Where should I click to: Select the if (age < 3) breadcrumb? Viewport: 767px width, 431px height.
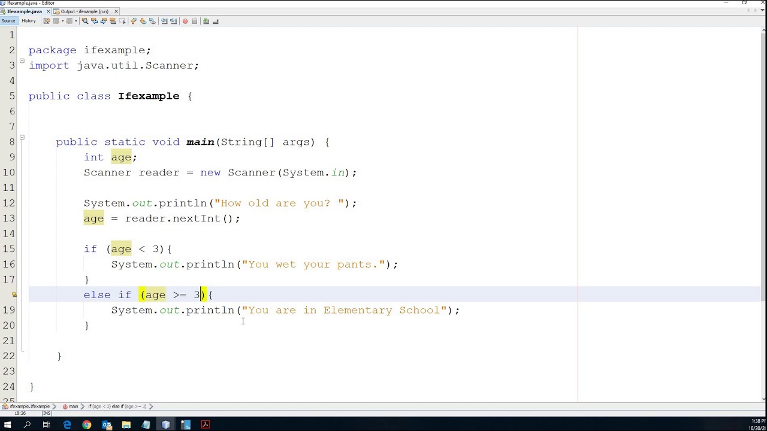[117, 406]
